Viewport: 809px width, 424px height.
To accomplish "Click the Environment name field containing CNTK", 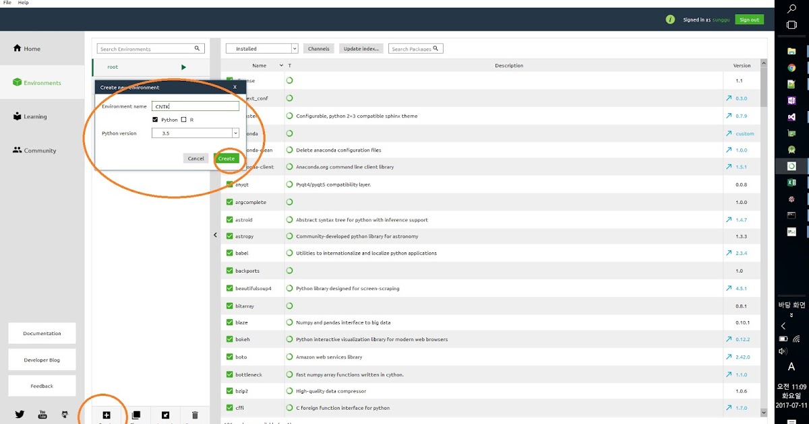I will click(x=196, y=106).
